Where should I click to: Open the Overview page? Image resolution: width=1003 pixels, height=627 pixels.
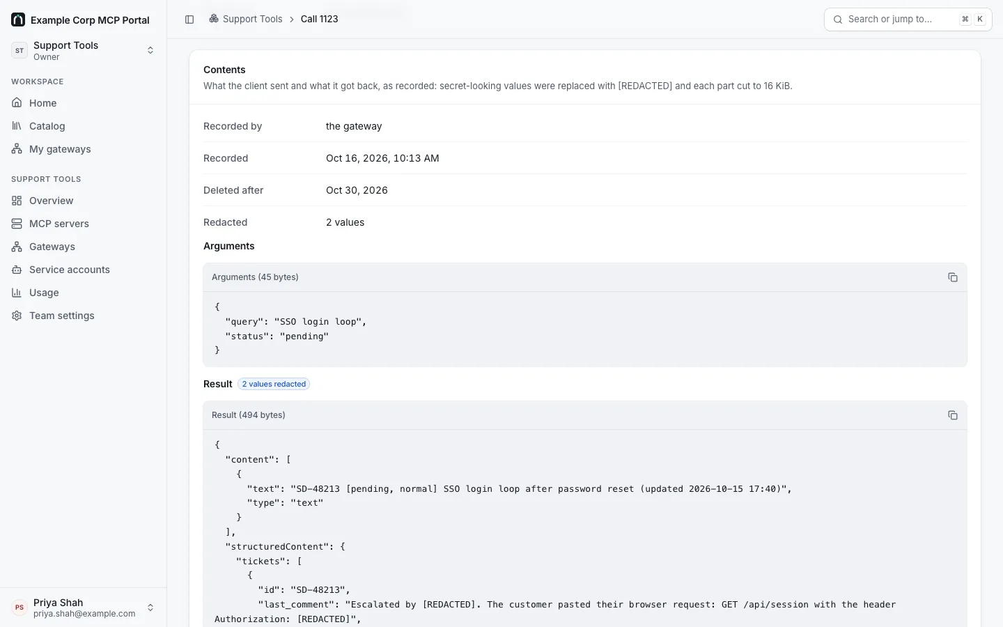click(84, 201)
